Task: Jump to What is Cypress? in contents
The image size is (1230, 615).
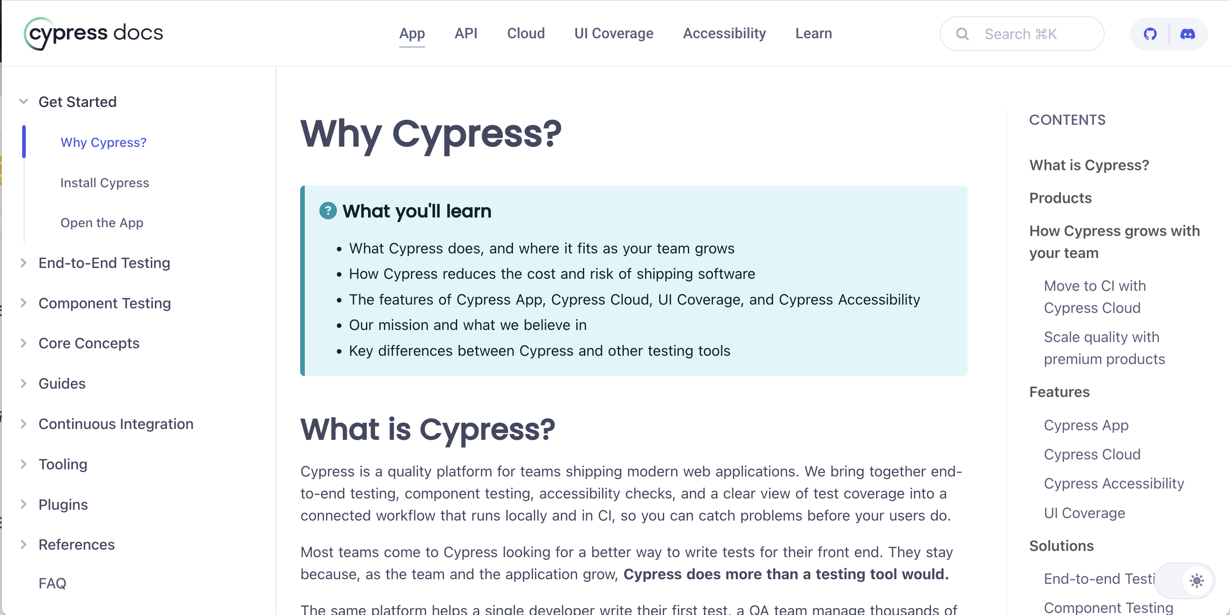Action: click(x=1089, y=165)
